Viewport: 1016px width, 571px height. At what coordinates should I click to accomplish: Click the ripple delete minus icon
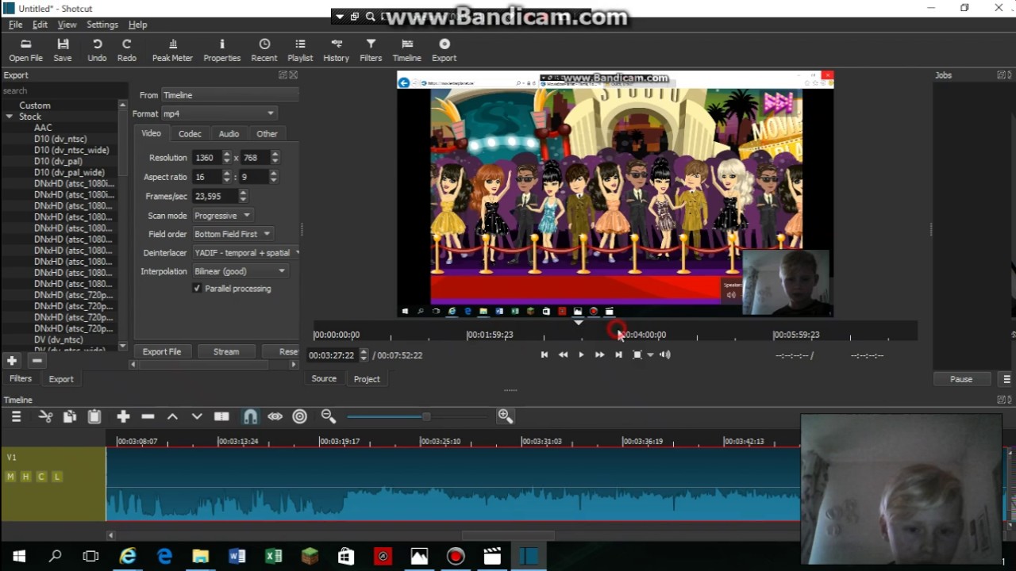148,416
